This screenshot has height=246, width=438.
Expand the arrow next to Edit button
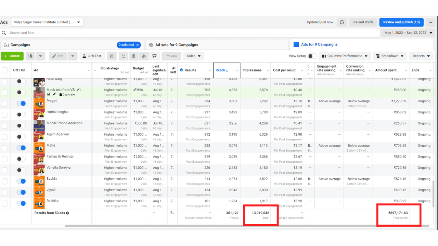pos(72,56)
